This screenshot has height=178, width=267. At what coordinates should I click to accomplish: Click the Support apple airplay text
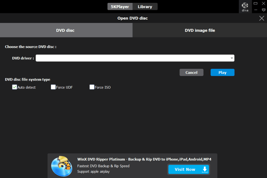[x=94, y=171]
